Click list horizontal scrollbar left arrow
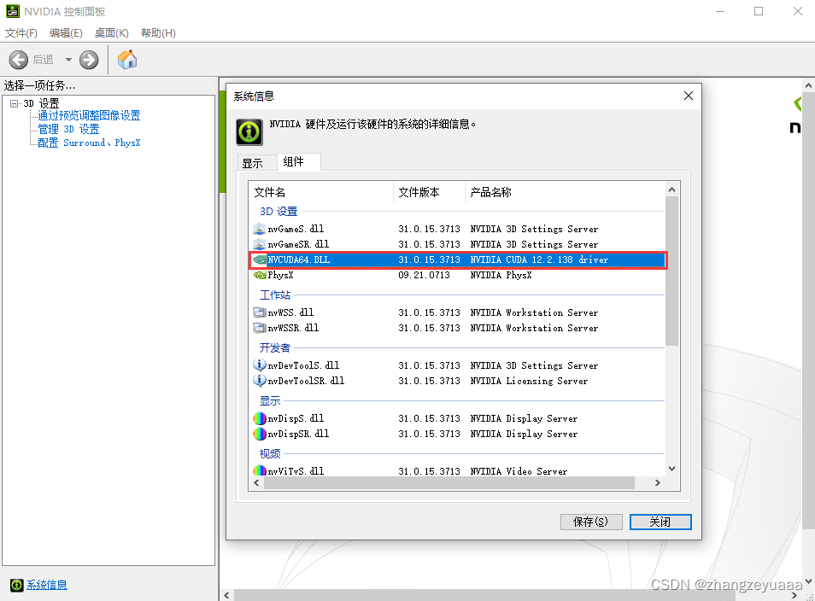Image resolution: width=815 pixels, height=601 pixels. 256,482
